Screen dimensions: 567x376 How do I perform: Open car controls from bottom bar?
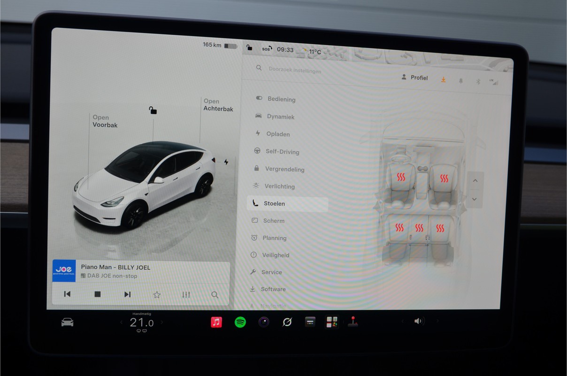(x=68, y=322)
